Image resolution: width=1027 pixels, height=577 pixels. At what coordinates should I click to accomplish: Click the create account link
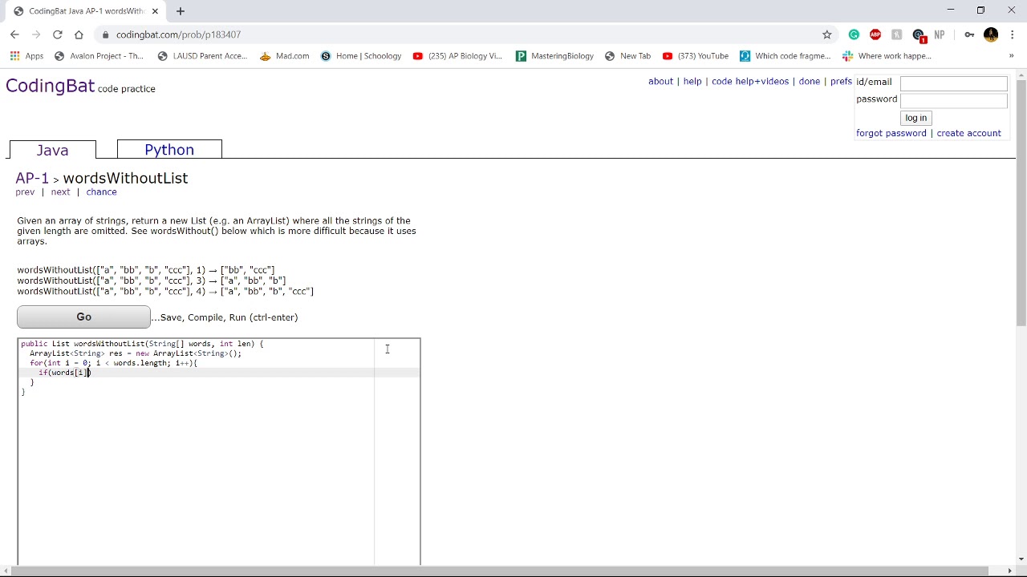tap(968, 133)
